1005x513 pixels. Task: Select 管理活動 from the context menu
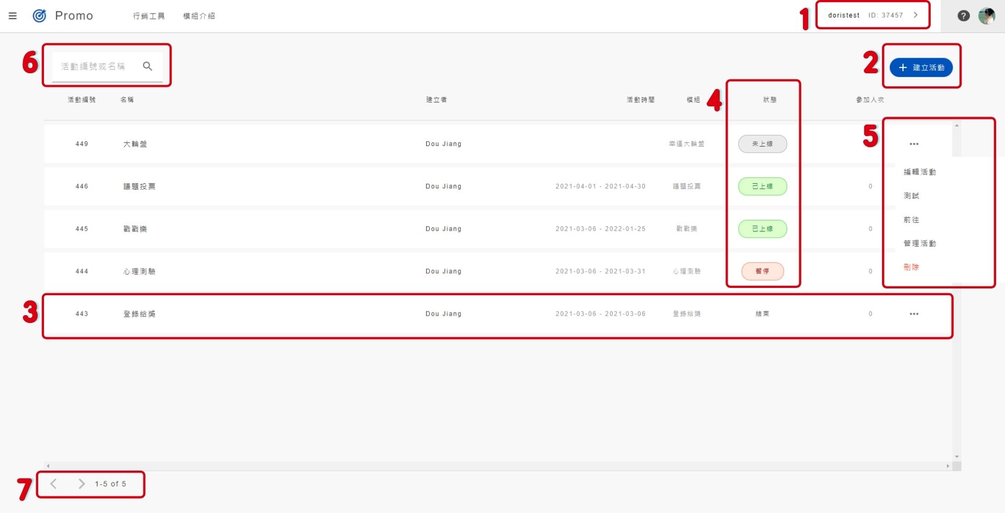[x=920, y=243]
